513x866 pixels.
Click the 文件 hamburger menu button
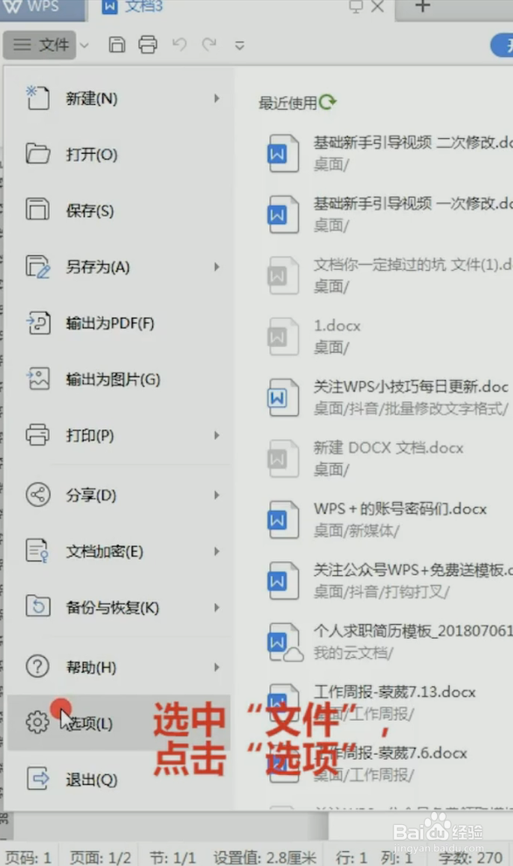tap(39, 45)
